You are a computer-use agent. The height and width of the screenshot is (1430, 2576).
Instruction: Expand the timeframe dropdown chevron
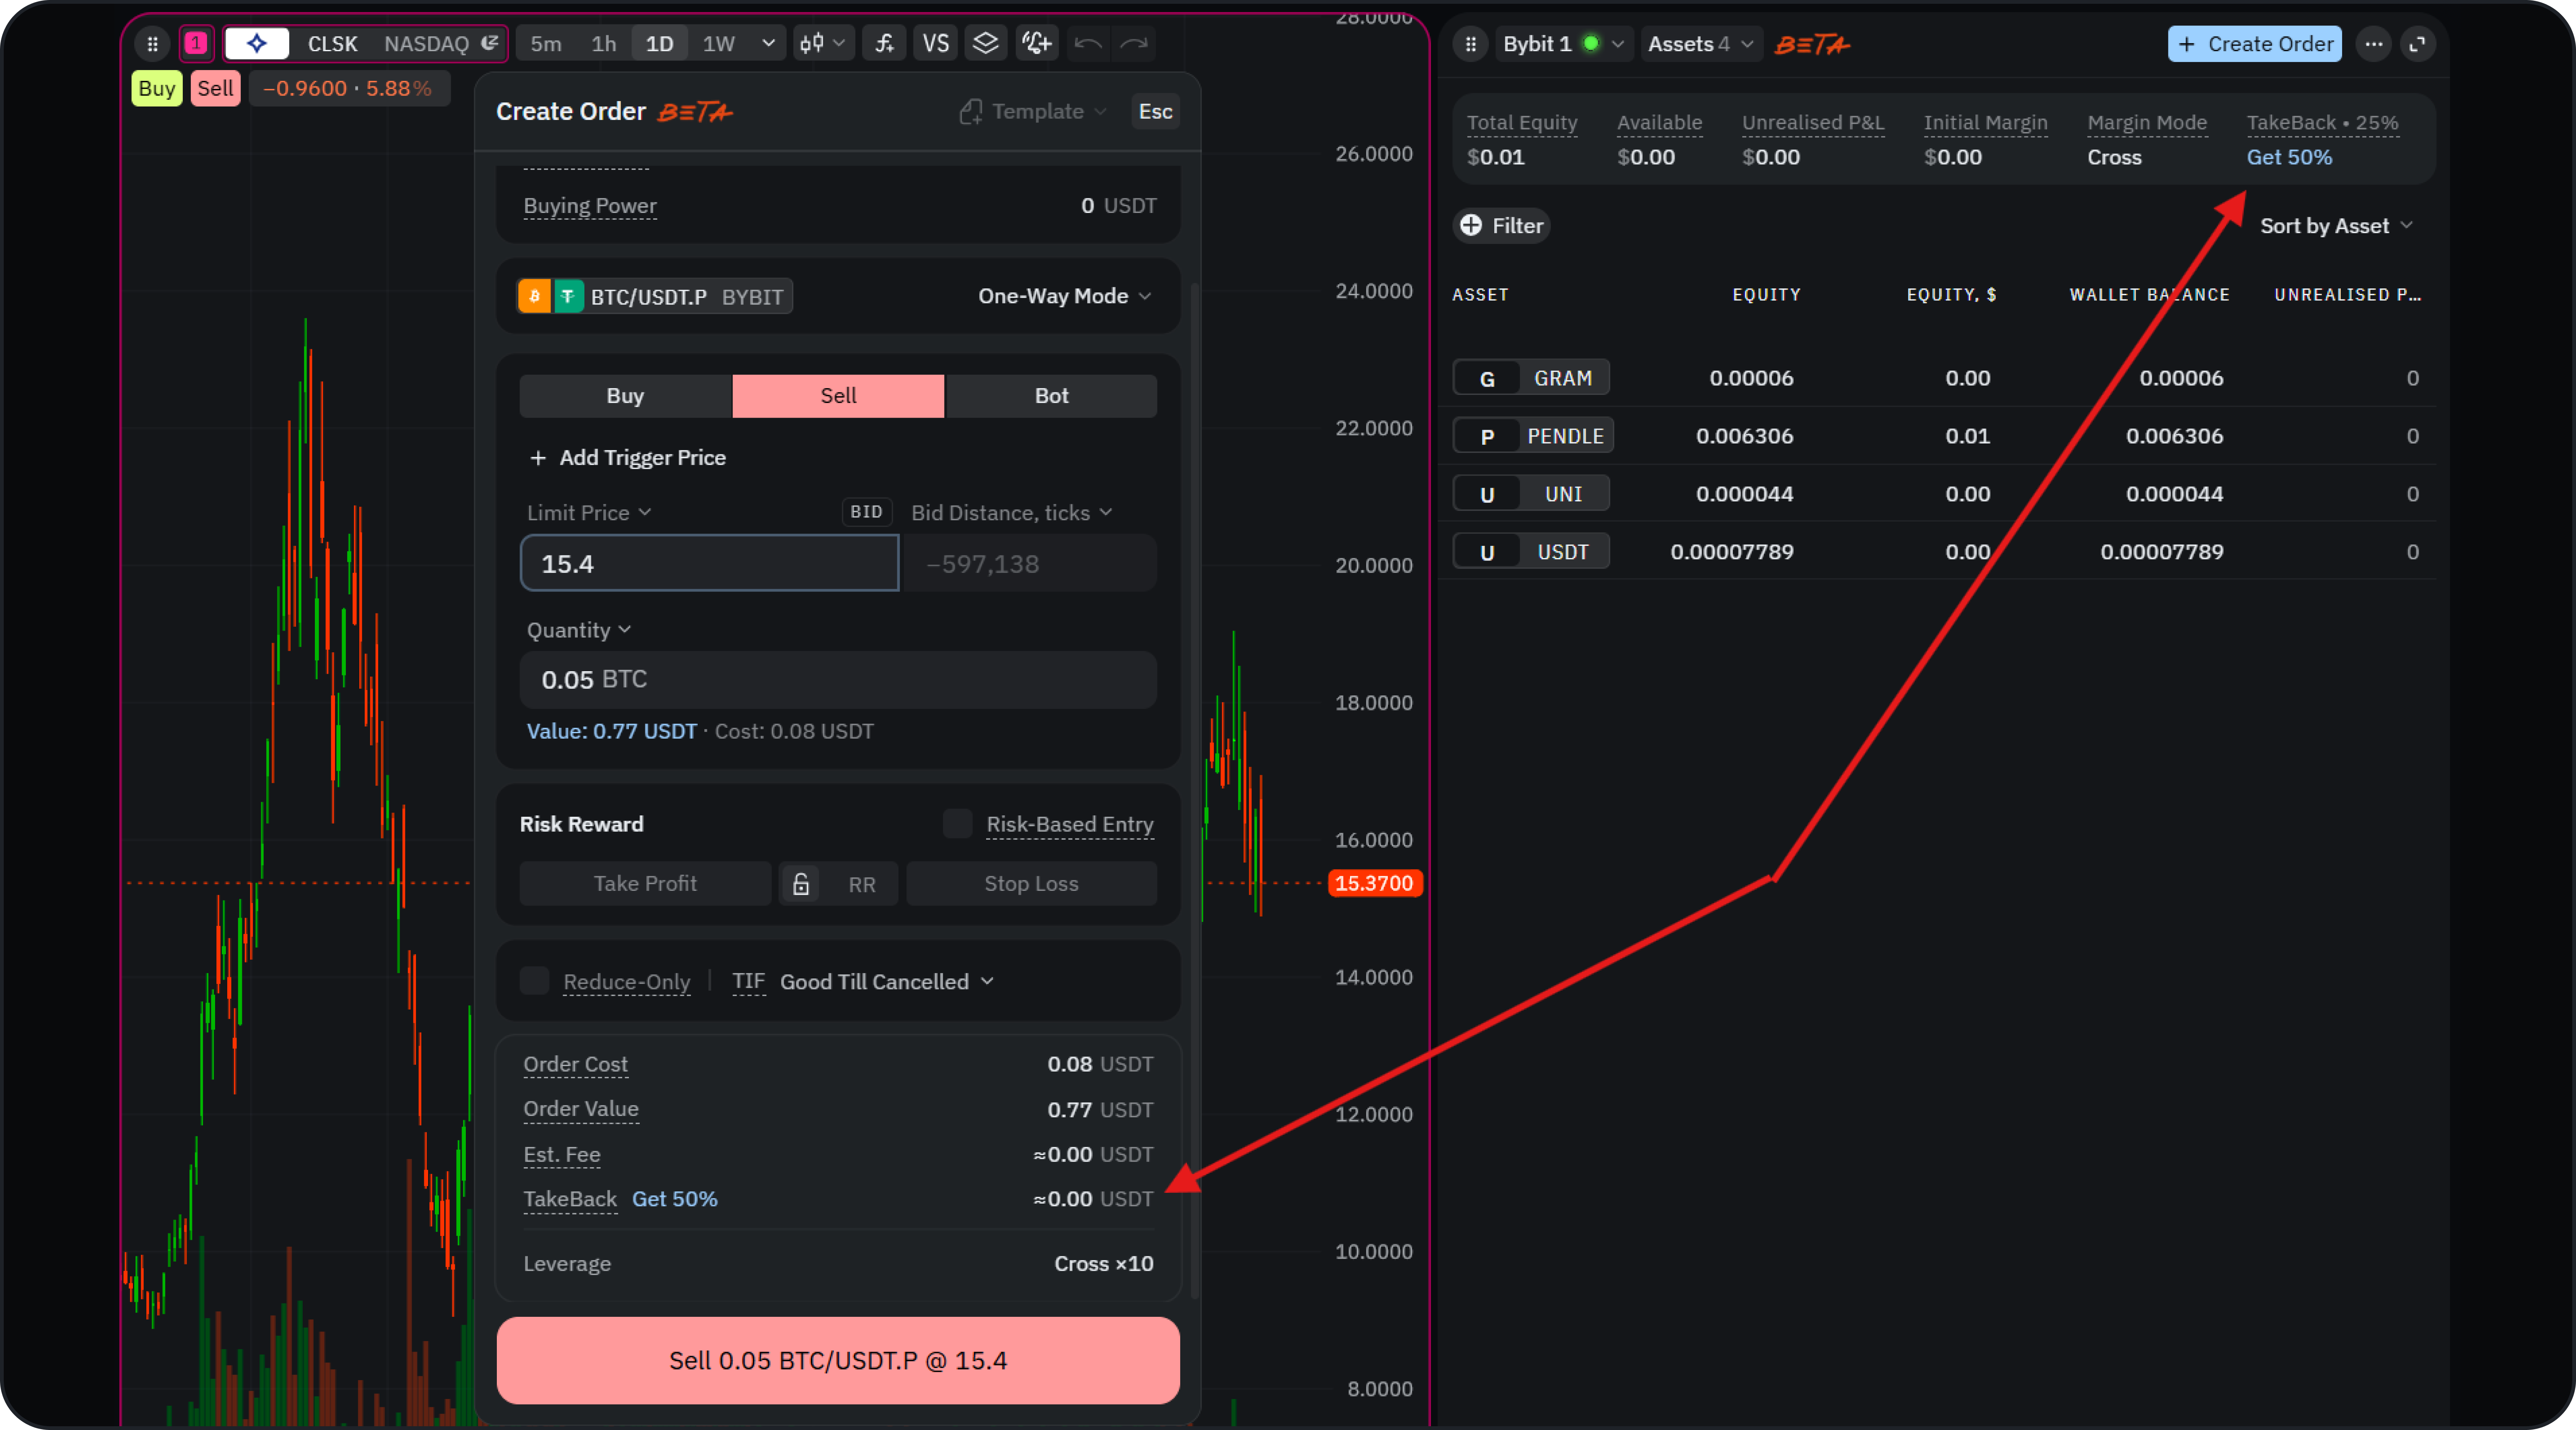click(x=768, y=44)
